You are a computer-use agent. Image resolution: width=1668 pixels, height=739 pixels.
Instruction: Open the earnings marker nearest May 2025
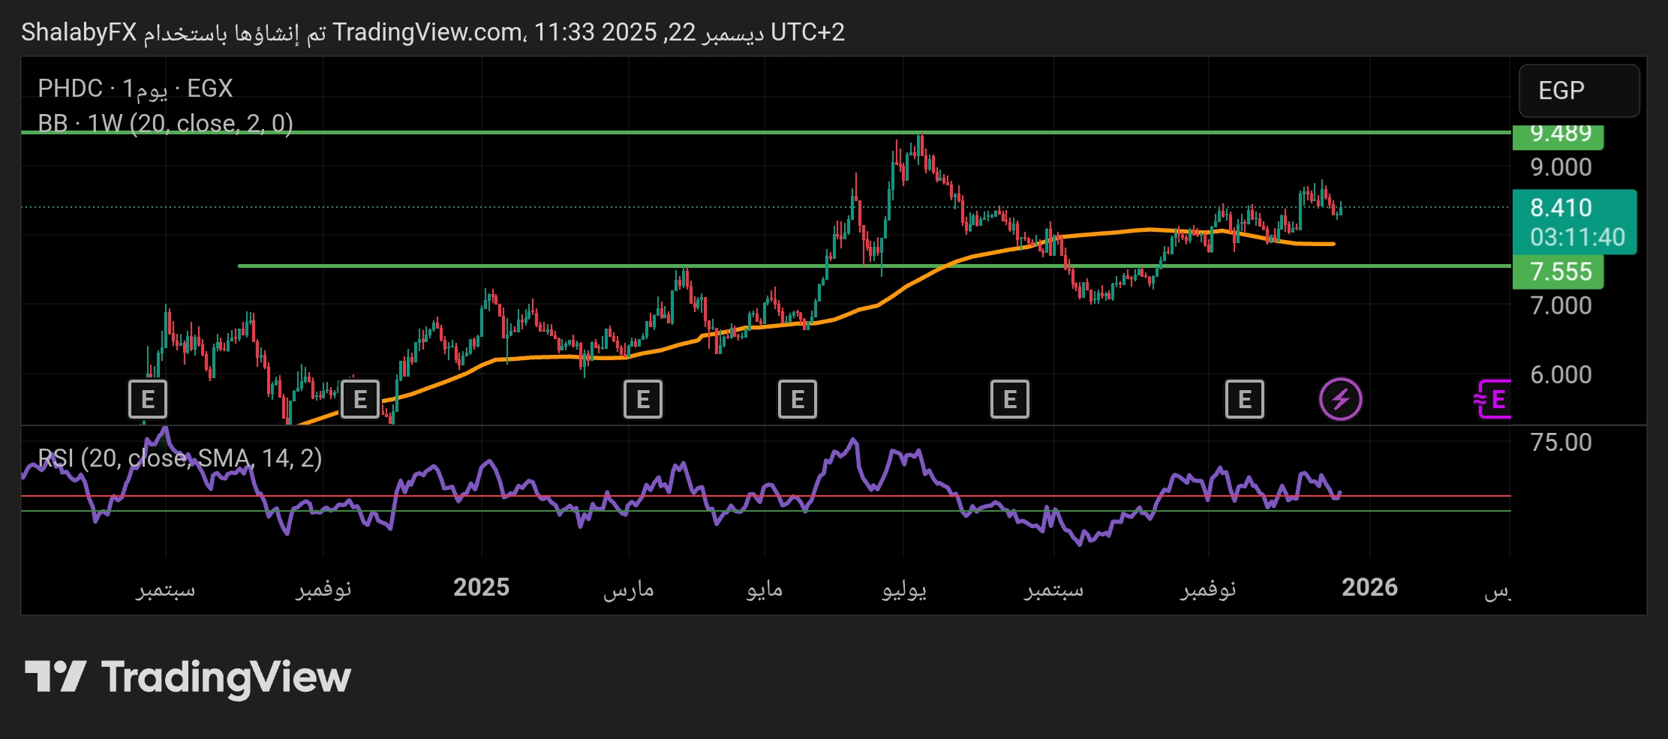pyautogui.click(x=797, y=399)
